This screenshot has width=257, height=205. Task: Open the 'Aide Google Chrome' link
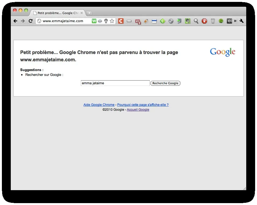(99, 105)
